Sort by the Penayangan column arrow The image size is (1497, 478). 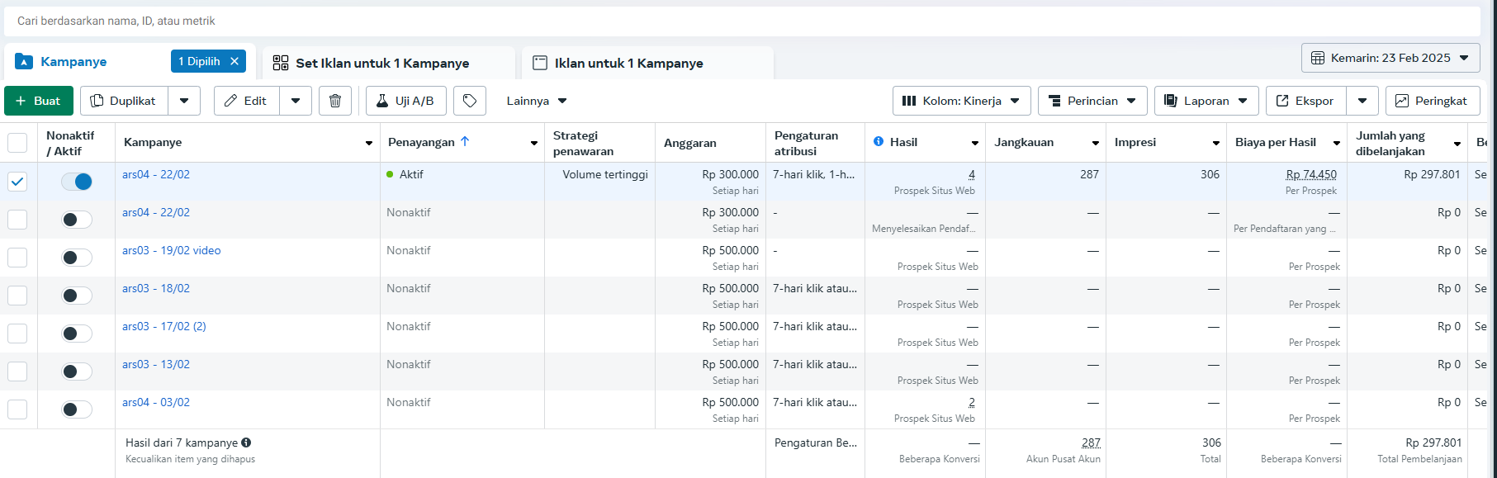465,142
